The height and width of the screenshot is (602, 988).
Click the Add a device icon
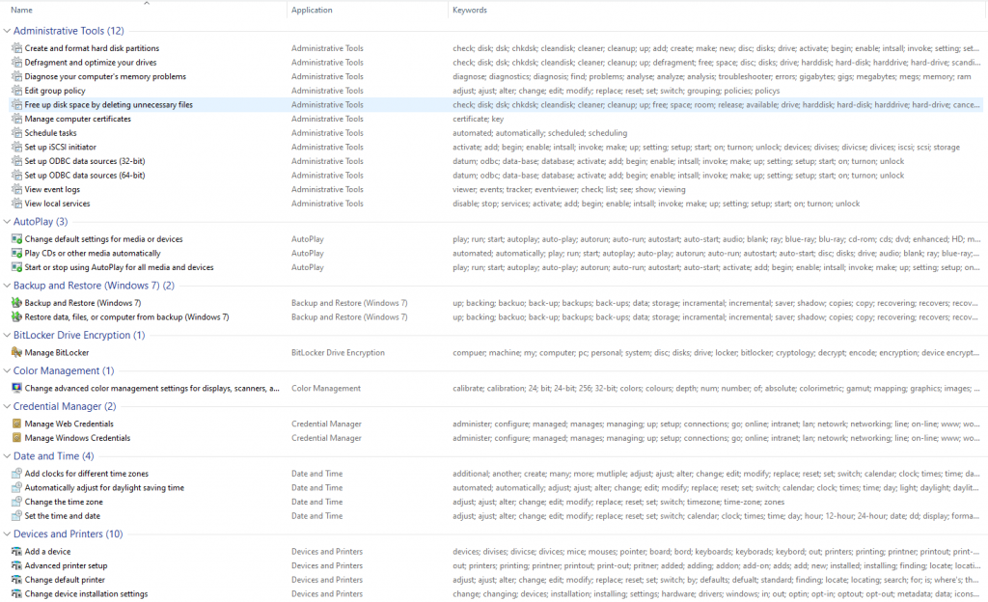(x=17, y=552)
